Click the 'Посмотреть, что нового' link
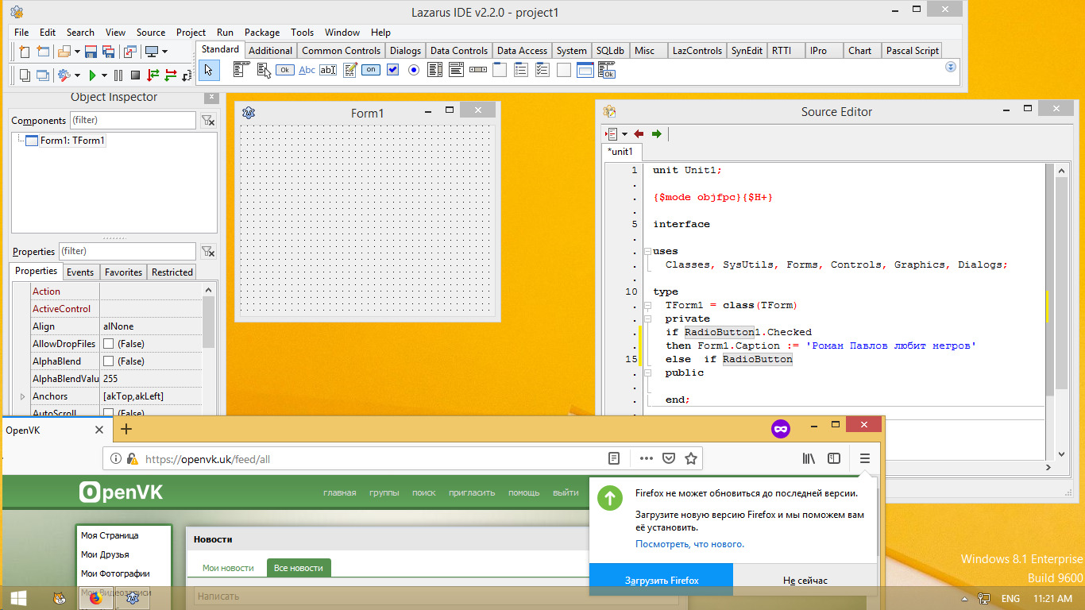1085x610 pixels. point(689,544)
